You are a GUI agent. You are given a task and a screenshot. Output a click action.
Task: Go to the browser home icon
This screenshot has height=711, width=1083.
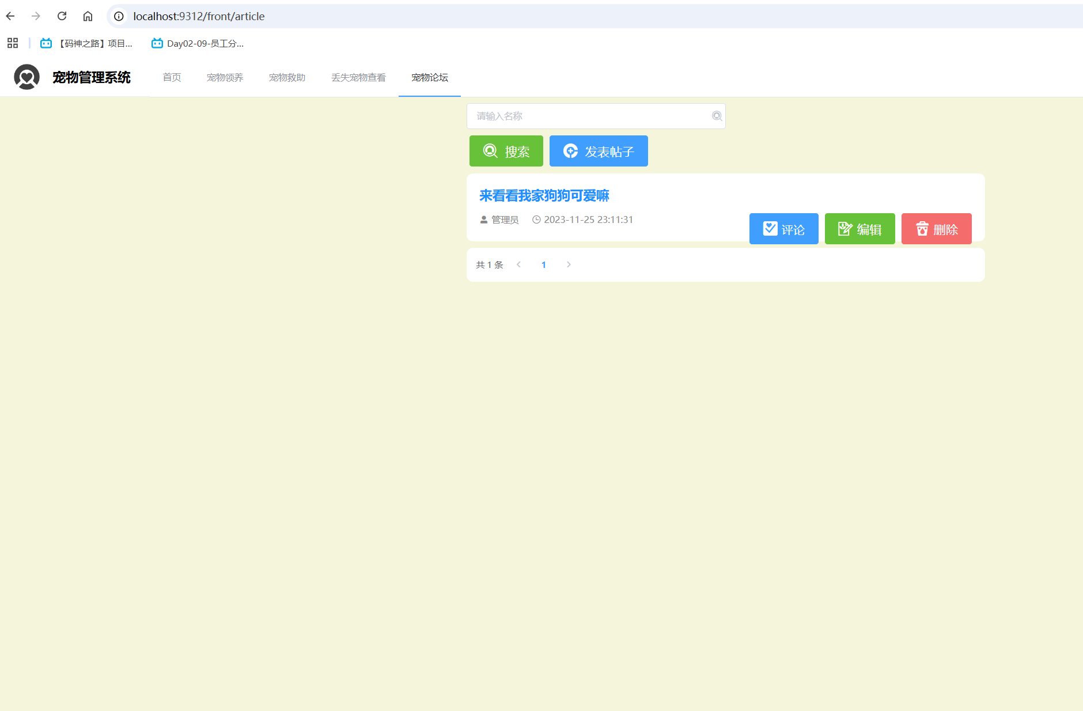tap(88, 16)
